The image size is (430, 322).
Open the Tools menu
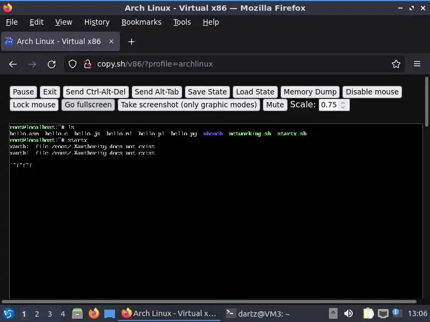182,22
